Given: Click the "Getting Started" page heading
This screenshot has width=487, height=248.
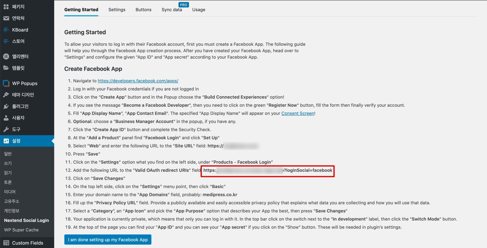Looking at the screenshot, I should [85, 32].
